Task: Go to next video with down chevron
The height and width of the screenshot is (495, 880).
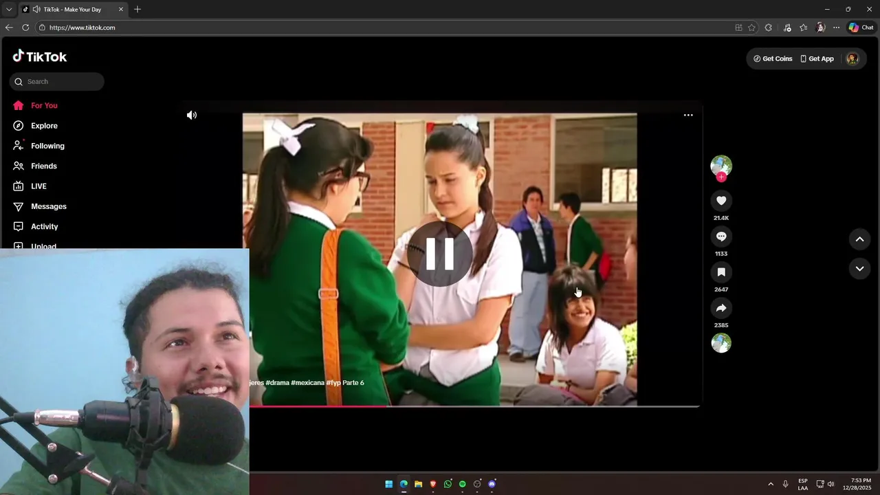Action: (859, 269)
